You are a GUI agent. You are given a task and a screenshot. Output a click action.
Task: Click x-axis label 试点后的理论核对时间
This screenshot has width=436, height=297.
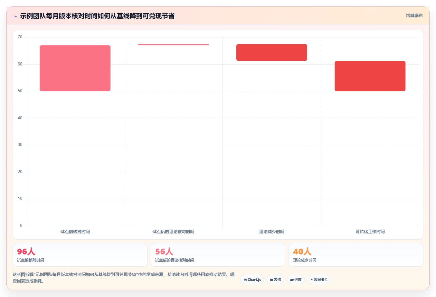[173, 232]
